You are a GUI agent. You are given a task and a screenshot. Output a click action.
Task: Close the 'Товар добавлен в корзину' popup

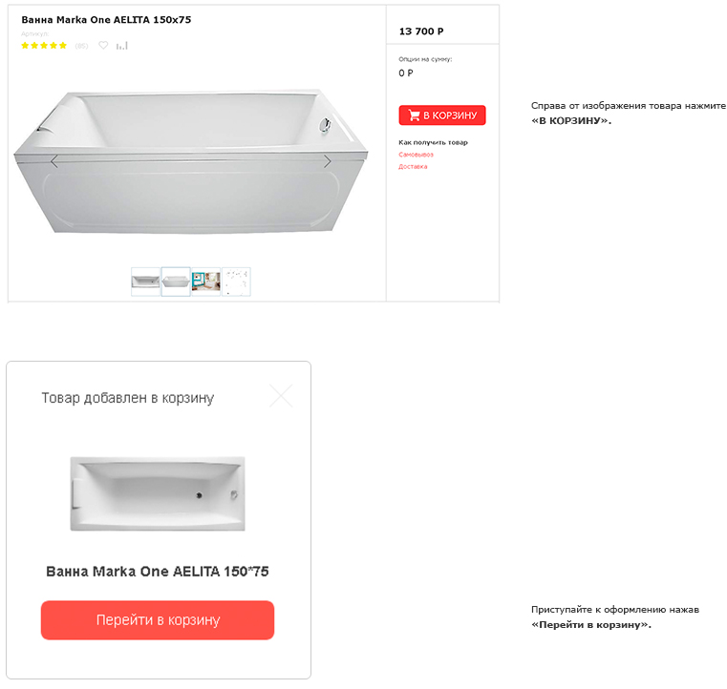tap(281, 395)
